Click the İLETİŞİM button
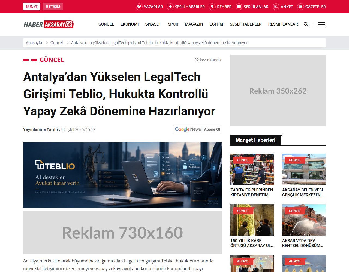The width and height of the screenshot is (349, 272). click(x=53, y=7)
